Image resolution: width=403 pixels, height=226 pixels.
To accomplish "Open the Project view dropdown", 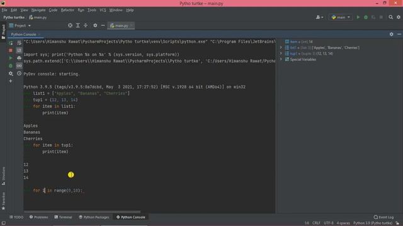I will [x=20, y=26].
